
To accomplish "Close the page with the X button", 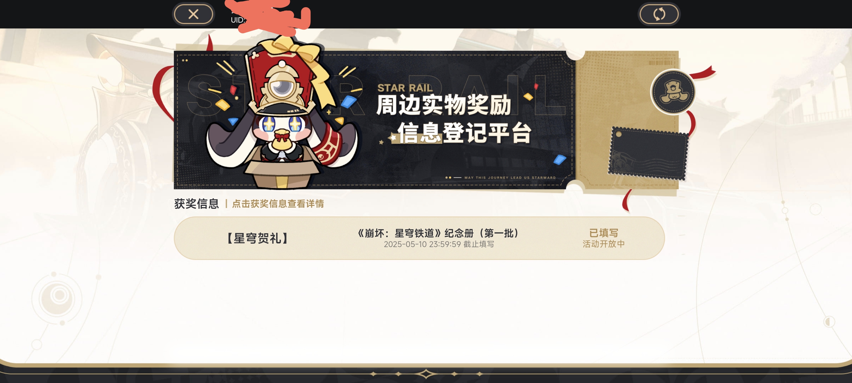I will [194, 14].
